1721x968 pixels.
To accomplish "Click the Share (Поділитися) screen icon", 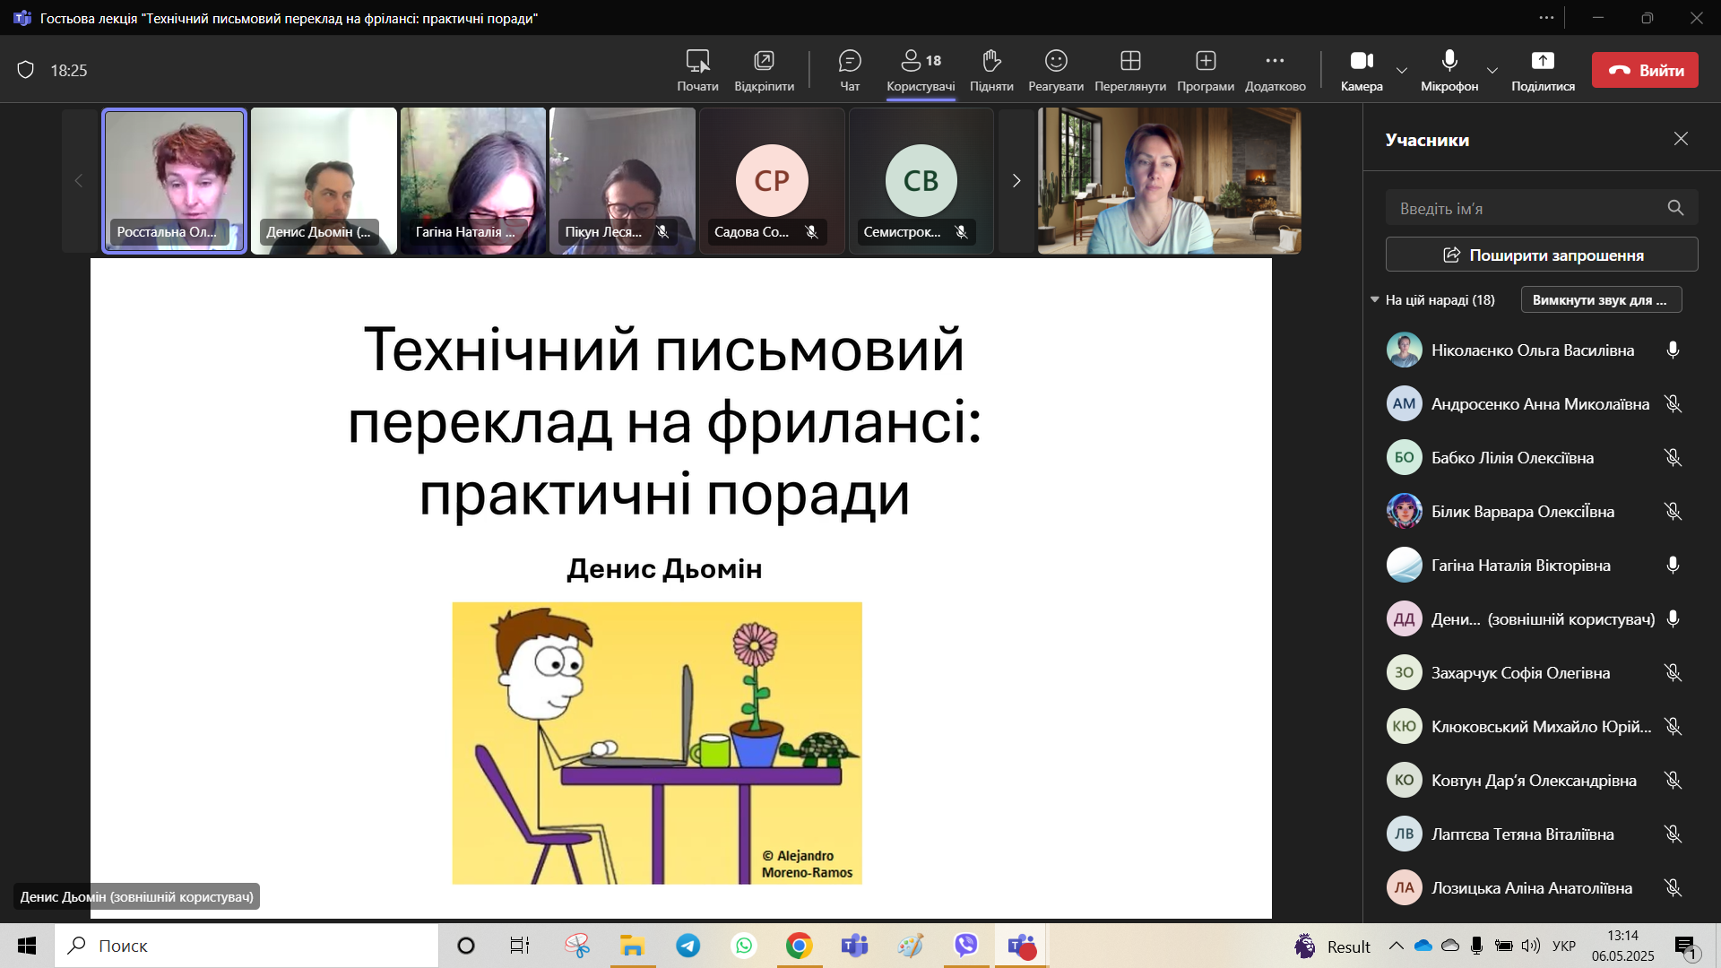I will [1543, 61].
